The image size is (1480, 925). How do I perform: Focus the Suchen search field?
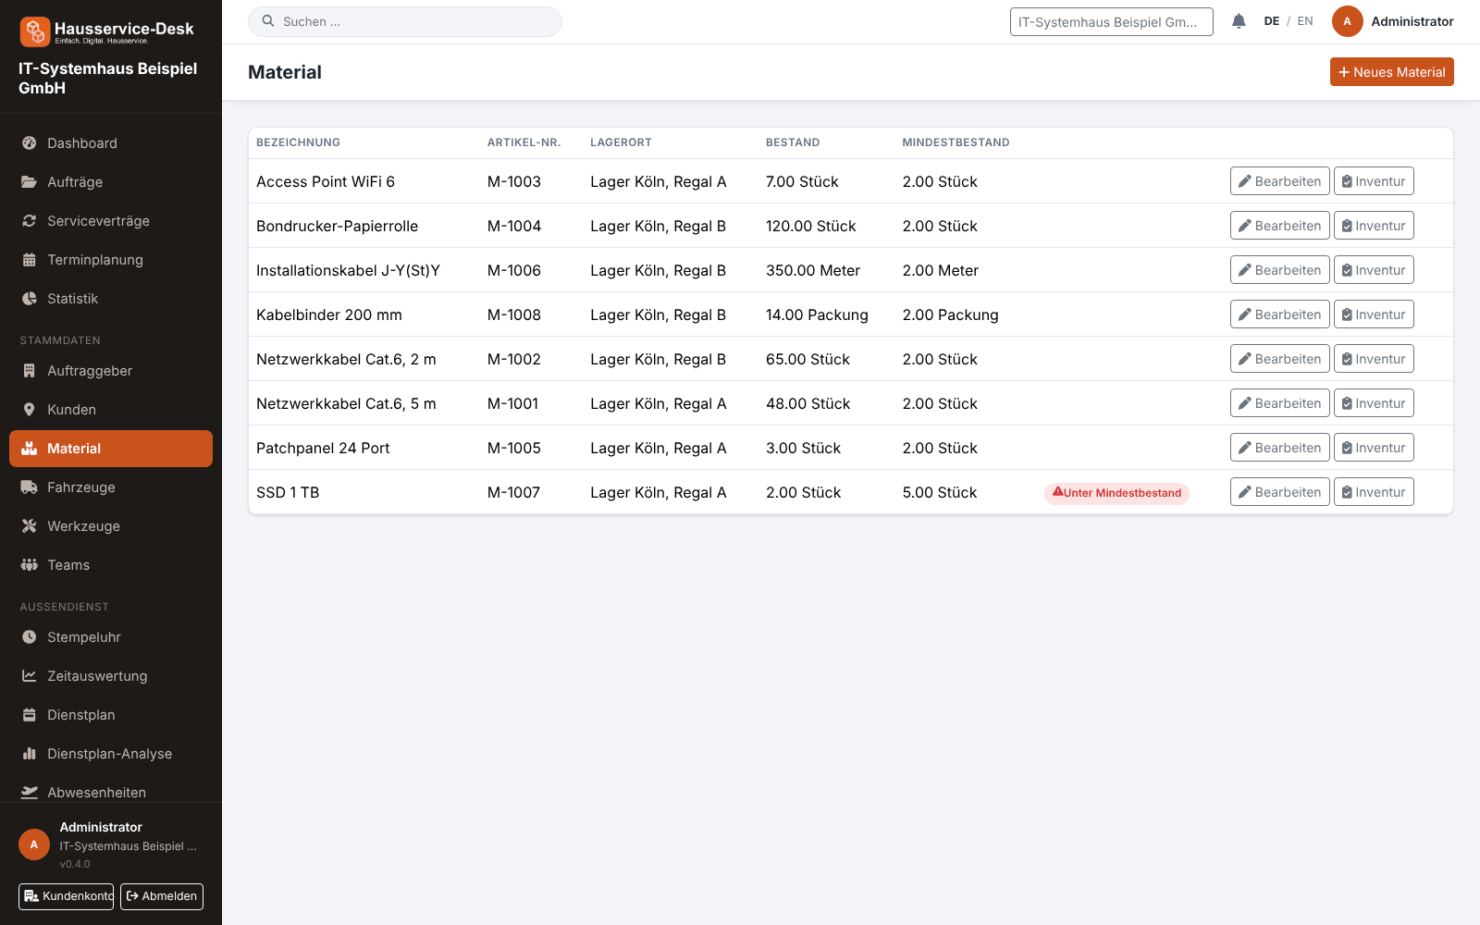click(x=405, y=21)
